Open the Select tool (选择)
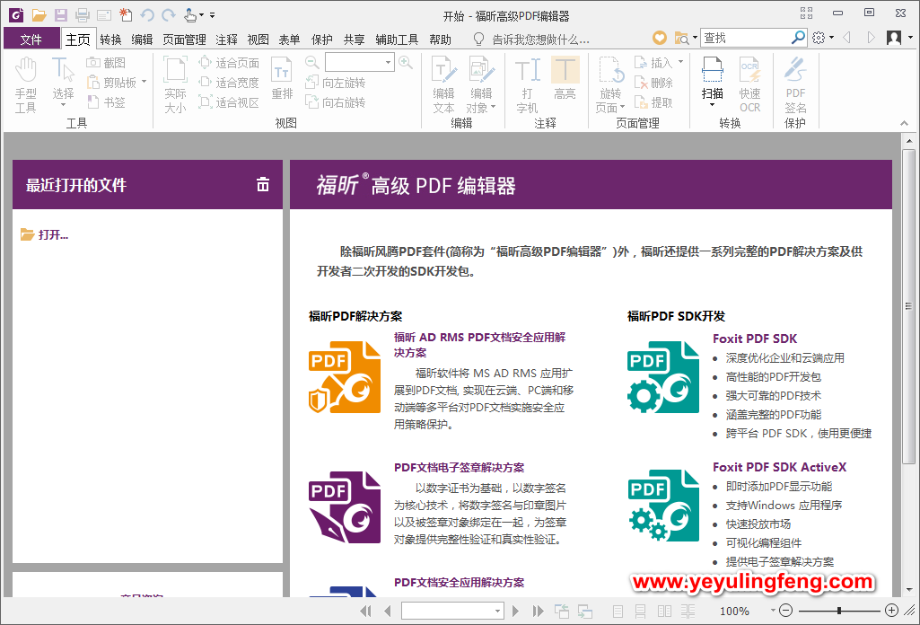Viewport: 920px width, 625px height. (x=63, y=81)
